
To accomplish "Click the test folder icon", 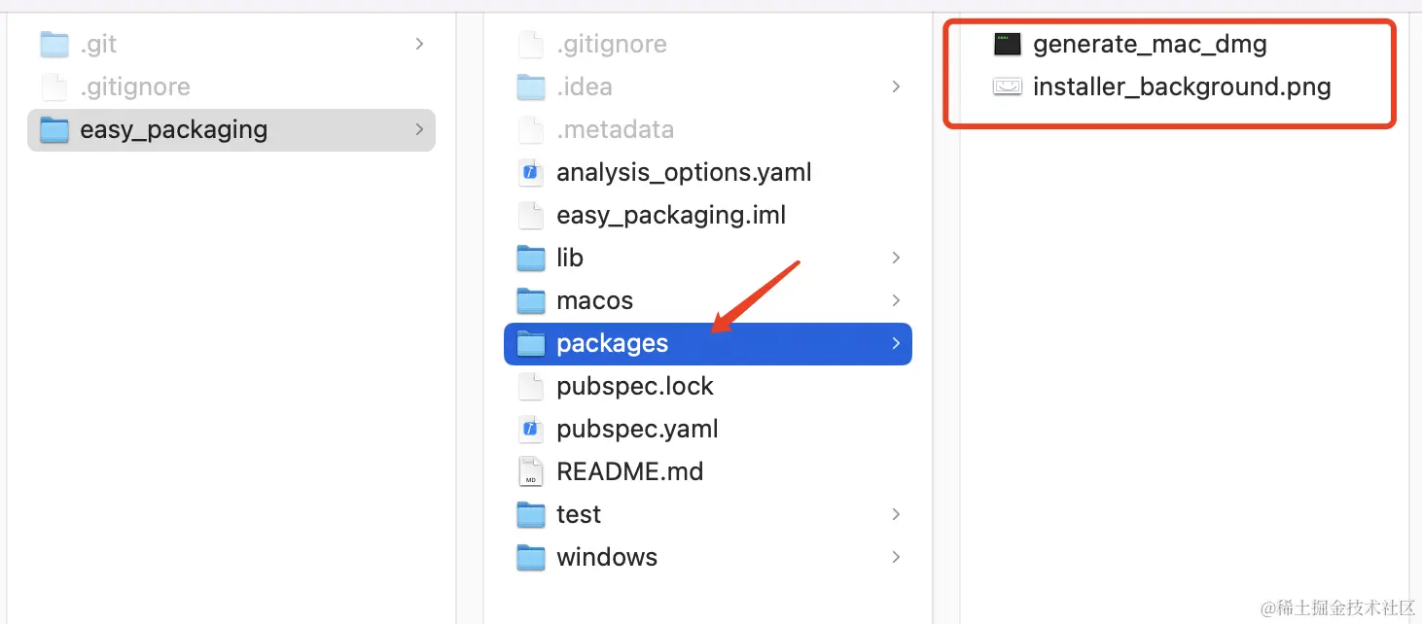I will [x=531, y=514].
